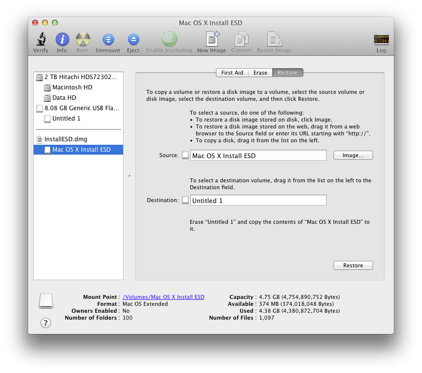This screenshot has width=422, height=373.
Task: Click the Used value 4.38 GB
Action: pos(299,311)
